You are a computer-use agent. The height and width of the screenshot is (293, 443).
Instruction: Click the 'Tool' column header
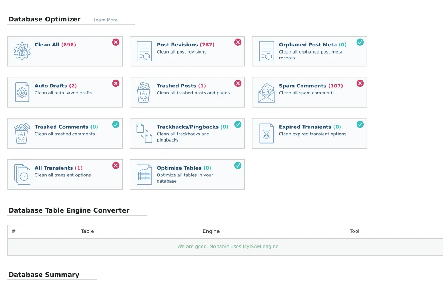pos(355,231)
